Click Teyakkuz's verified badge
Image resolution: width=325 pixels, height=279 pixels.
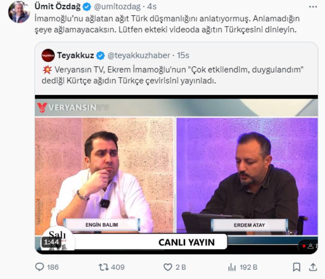click(x=101, y=56)
